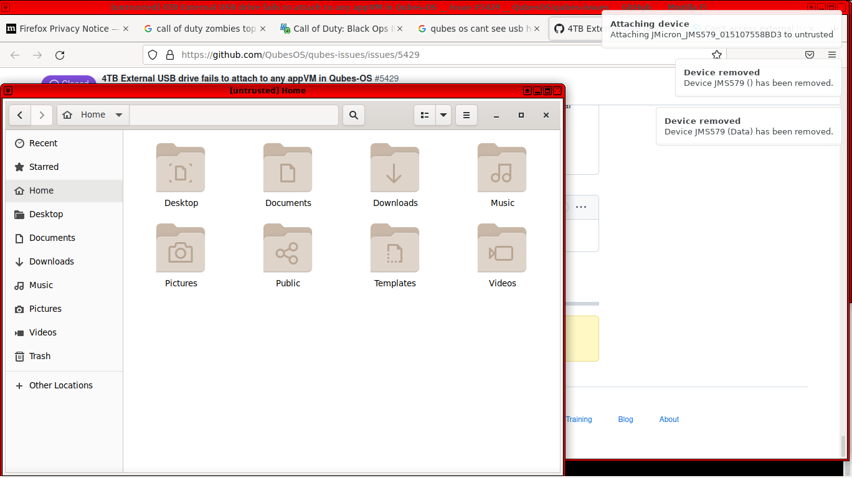Follow the About footer link

coord(669,419)
